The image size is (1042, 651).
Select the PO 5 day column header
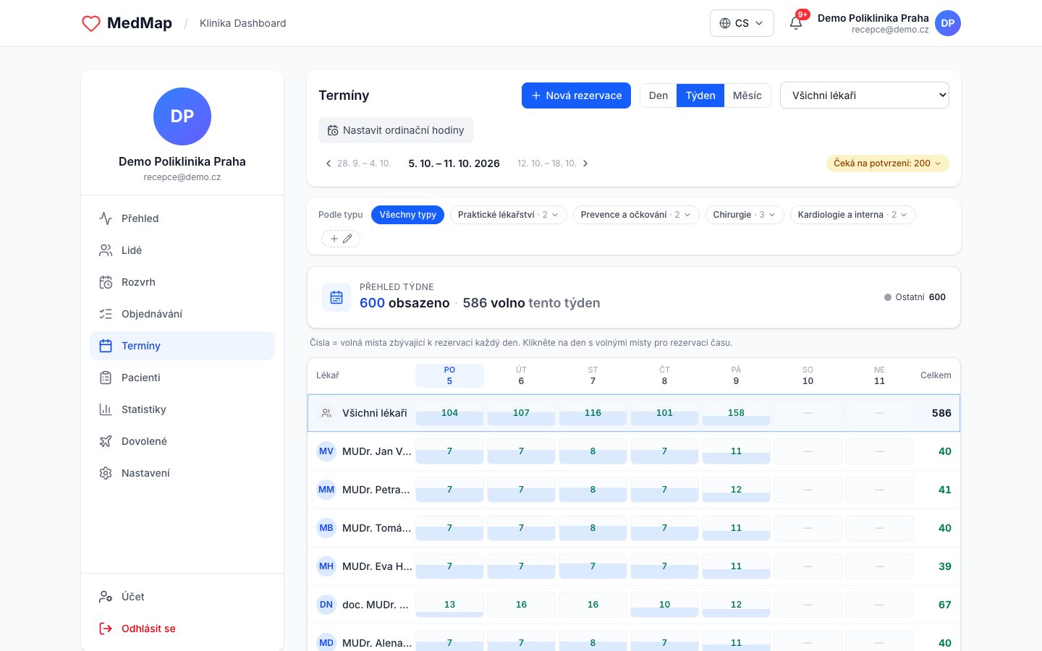[x=449, y=375]
